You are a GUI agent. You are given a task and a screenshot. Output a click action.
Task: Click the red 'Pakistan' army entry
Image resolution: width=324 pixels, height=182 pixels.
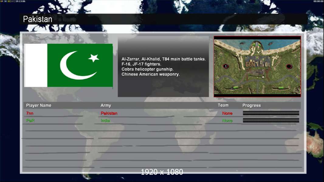(x=109, y=113)
